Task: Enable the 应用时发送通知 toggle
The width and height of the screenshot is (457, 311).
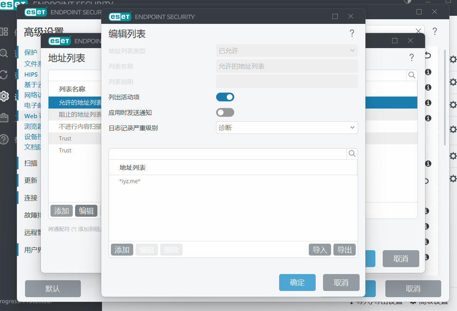Action: click(225, 112)
